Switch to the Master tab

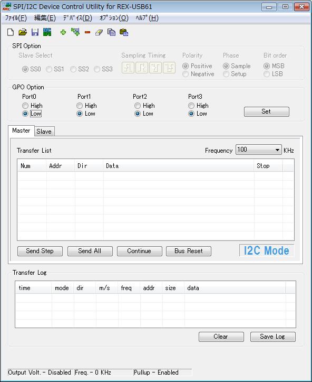pos(21,131)
